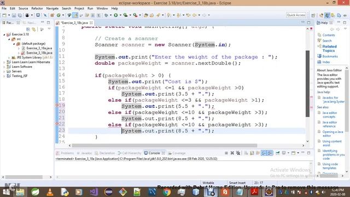Click error marker on line 19 gutter
Screen dimensions: 350x197
click(x=57, y=105)
